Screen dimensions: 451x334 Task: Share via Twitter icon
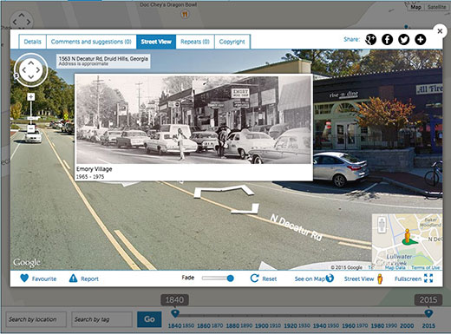(403, 39)
